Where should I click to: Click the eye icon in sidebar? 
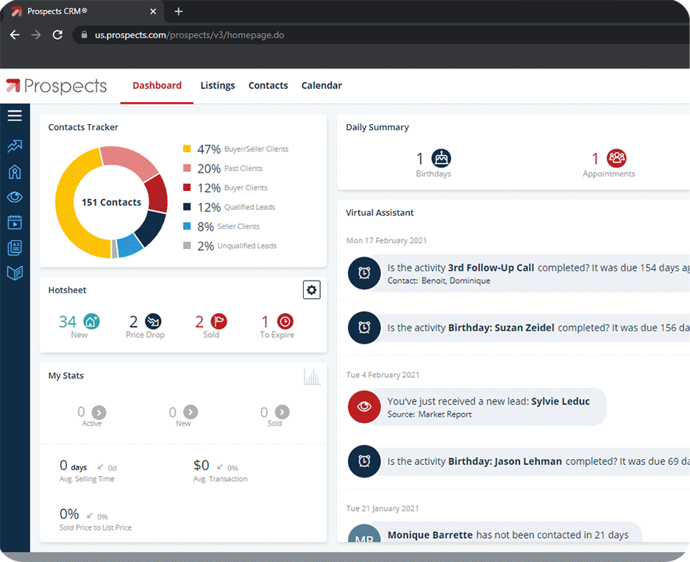click(15, 197)
